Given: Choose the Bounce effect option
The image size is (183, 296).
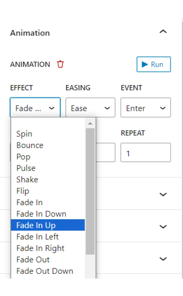Looking at the screenshot, I should pos(48,145).
